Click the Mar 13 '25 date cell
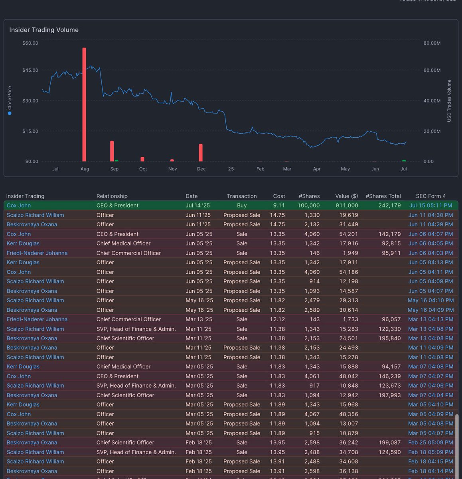The height and width of the screenshot is (479, 462). (199, 319)
